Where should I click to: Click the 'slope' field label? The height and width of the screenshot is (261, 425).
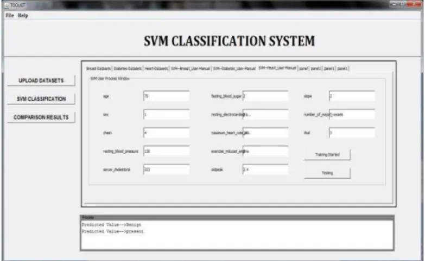[308, 96]
